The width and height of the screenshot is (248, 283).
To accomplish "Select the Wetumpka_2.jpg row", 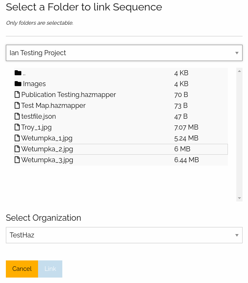I will [121, 149].
